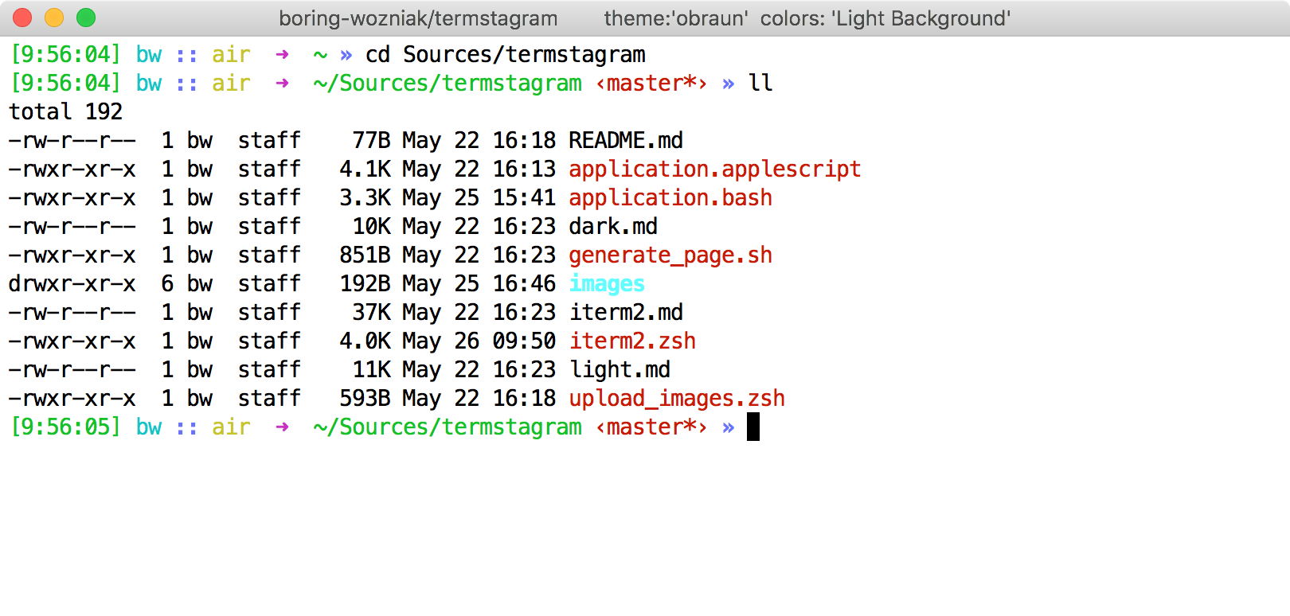
Task: Click the 3.3K size of application.bash
Action: coord(365,197)
